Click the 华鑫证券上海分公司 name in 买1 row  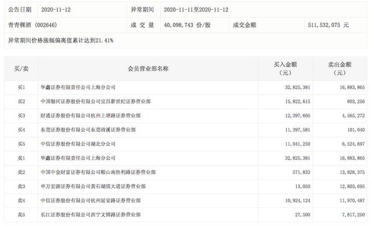click(x=78, y=87)
